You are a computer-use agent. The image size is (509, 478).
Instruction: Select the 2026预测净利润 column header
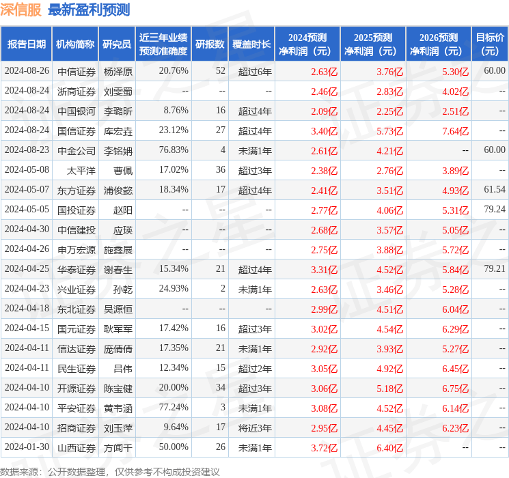pos(439,44)
